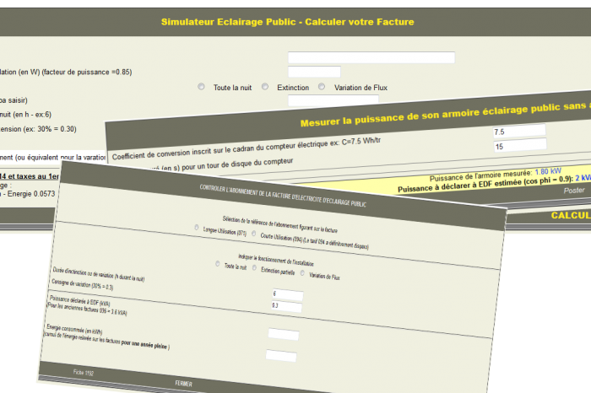Choose 'Longue Utilisation (071)' radio button

pos(197,228)
